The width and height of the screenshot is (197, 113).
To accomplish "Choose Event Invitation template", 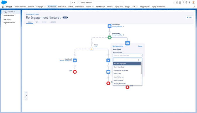I will pyautogui.click(x=127, y=80).
